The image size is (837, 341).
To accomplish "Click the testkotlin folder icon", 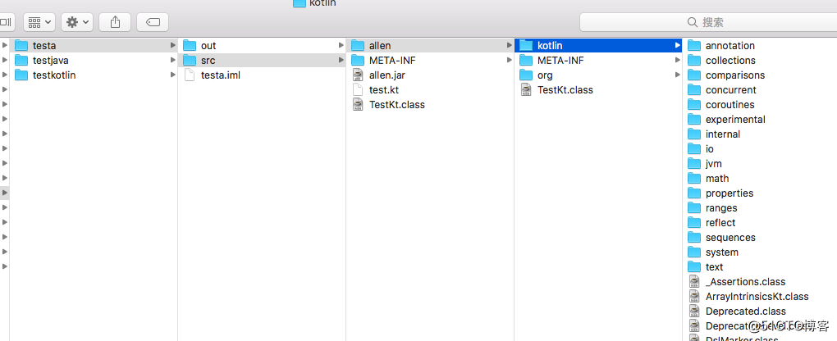I will [21, 75].
